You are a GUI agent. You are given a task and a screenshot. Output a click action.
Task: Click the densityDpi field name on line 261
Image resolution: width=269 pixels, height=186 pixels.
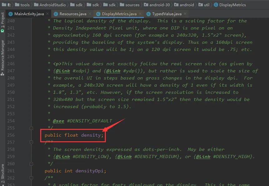point(89,171)
